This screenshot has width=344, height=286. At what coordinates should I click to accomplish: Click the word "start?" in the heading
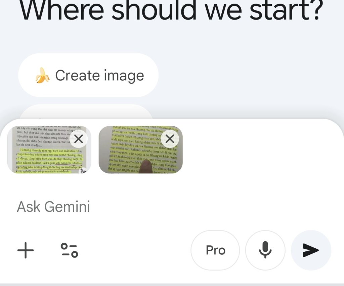click(x=286, y=12)
